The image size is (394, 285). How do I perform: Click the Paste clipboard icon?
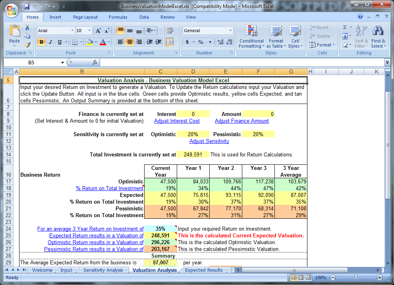(15, 31)
